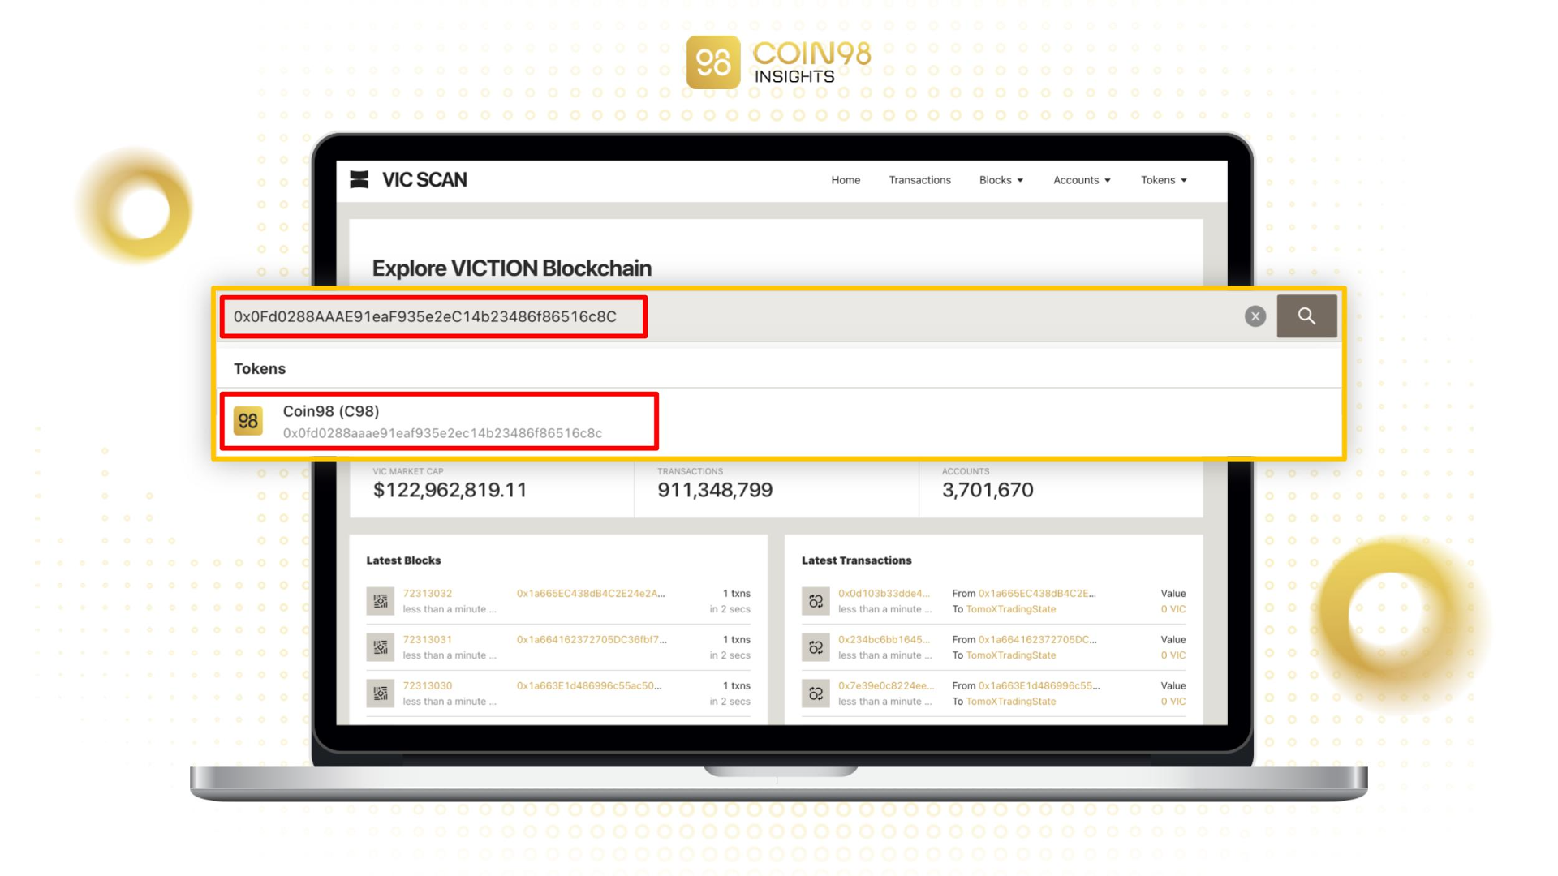The height and width of the screenshot is (876, 1558).
Task: Open TomoXTradingState in second transaction row
Action: [x=1011, y=655]
